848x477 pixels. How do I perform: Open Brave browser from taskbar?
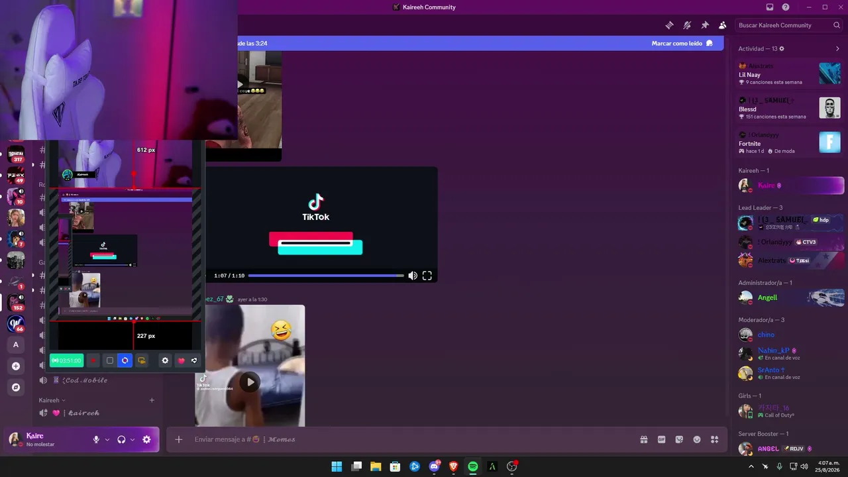click(x=454, y=466)
